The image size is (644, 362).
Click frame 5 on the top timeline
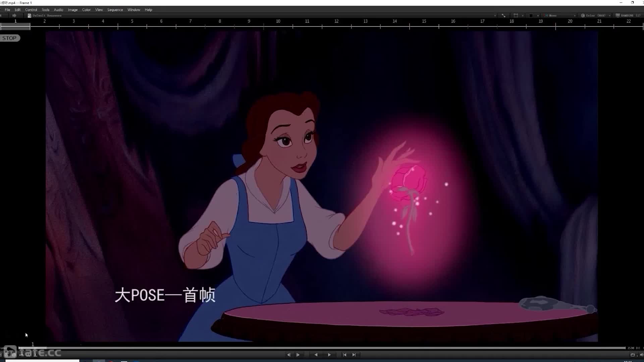pos(132,21)
